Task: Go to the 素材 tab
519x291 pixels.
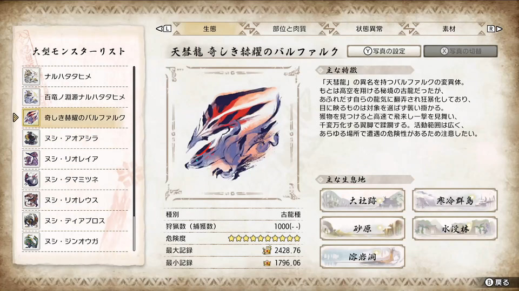Action: [x=449, y=29]
